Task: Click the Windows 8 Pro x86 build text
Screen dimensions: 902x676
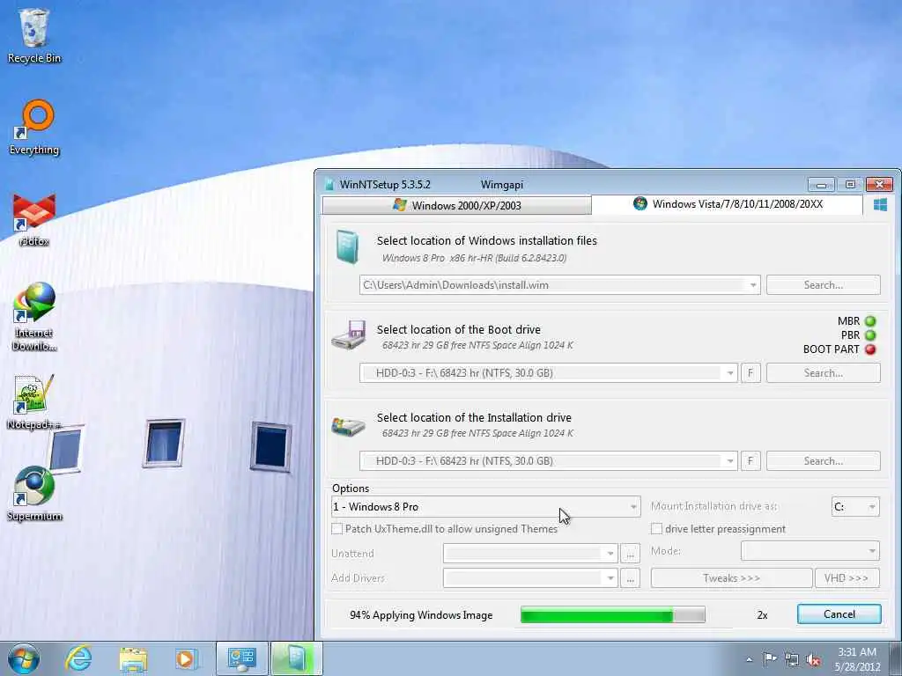Action: (474, 258)
